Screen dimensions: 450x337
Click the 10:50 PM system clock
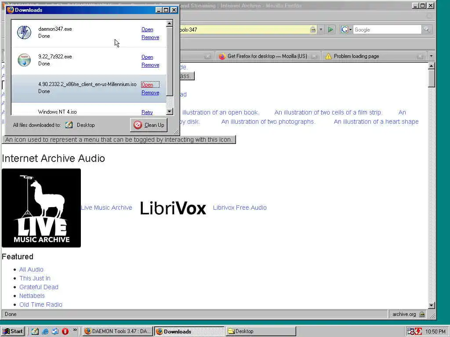435,332
